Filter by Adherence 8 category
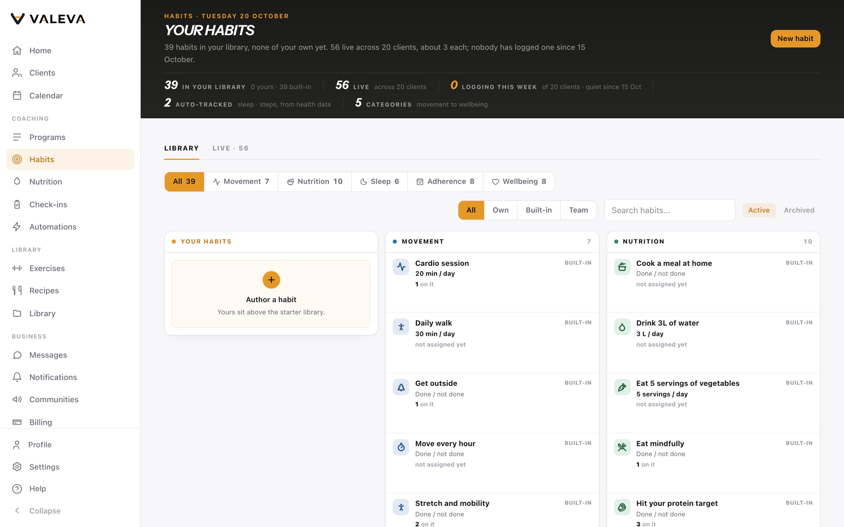 point(445,182)
